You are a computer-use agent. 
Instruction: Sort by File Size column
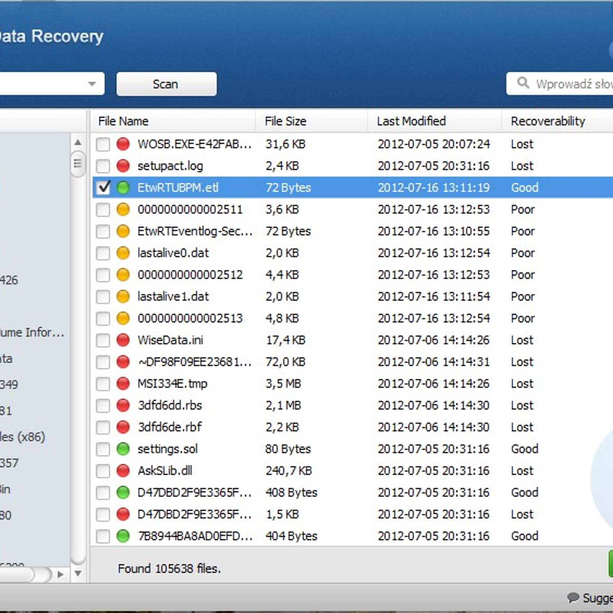311,121
